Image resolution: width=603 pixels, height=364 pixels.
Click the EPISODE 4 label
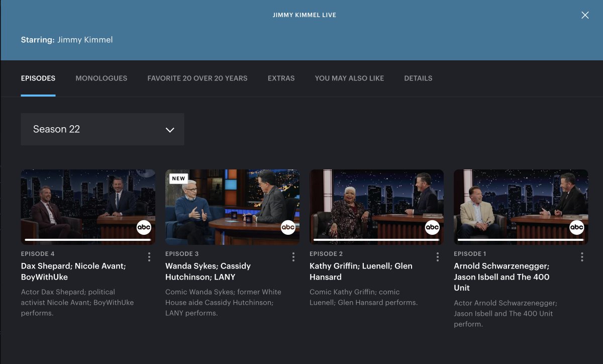pyautogui.click(x=38, y=254)
